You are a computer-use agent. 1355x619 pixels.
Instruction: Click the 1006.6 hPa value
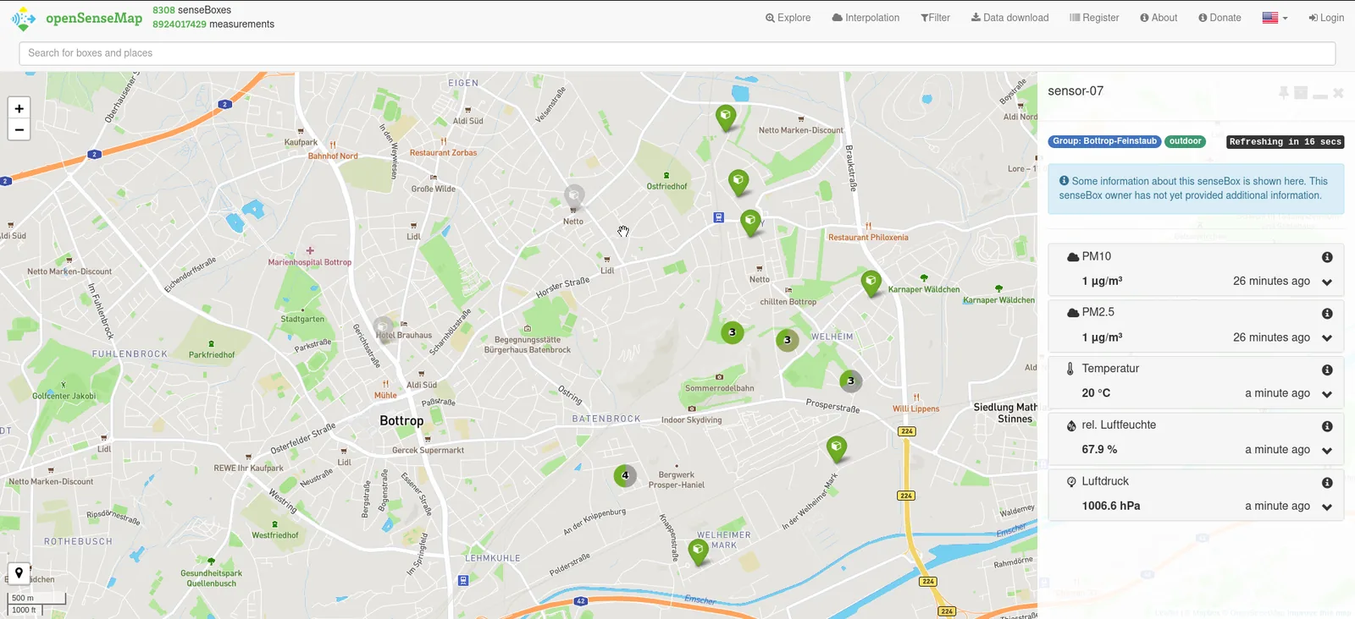click(1110, 507)
